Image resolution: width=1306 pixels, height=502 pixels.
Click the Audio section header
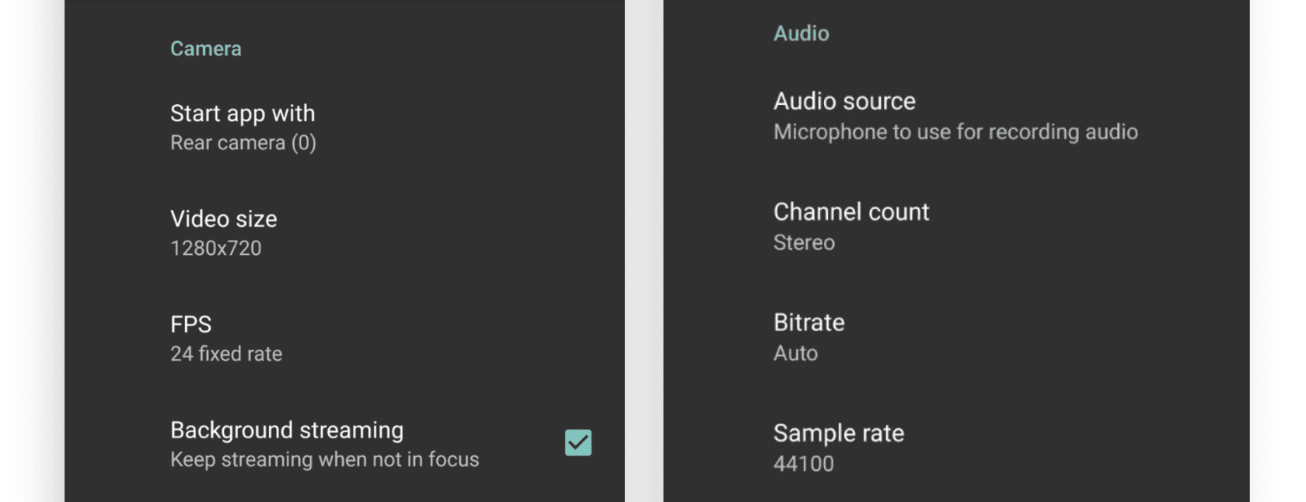tap(801, 33)
